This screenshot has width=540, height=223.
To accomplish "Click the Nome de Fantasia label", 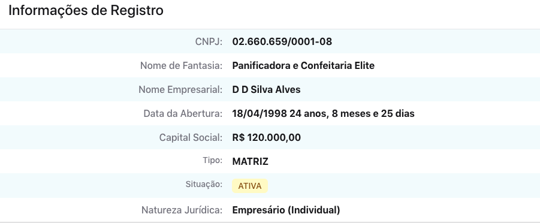I will click(x=181, y=65).
